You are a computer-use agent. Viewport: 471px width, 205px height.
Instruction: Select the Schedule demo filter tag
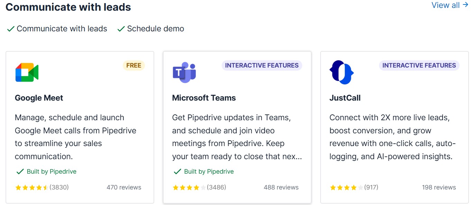click(151, 29)
